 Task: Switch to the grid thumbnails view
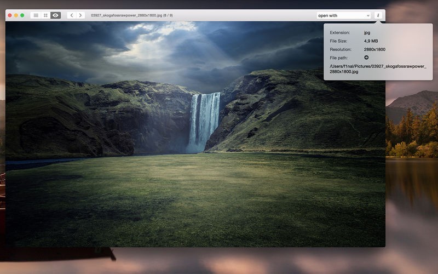click(x=45, y=15)
